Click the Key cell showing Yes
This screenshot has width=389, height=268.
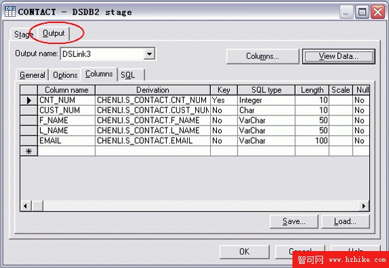tap(224, 100)
